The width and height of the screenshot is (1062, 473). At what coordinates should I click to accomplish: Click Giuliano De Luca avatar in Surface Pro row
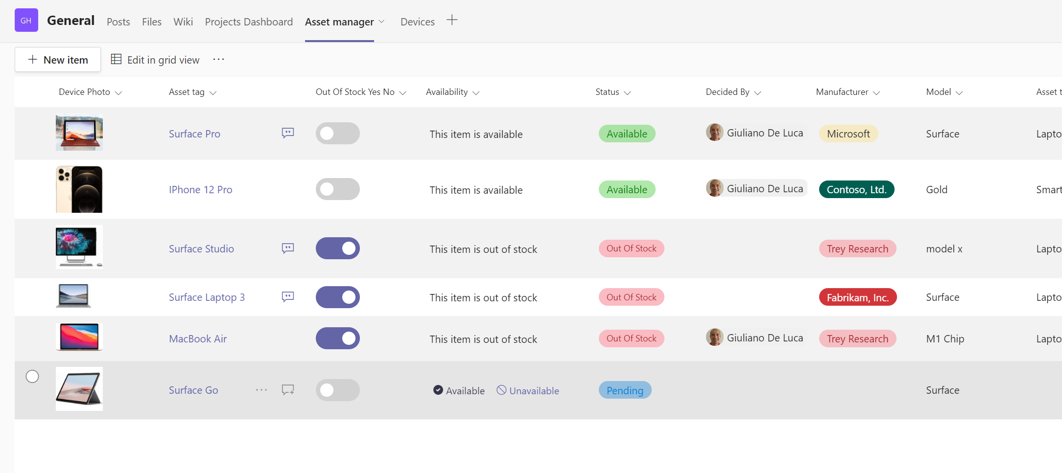[715, 132]
